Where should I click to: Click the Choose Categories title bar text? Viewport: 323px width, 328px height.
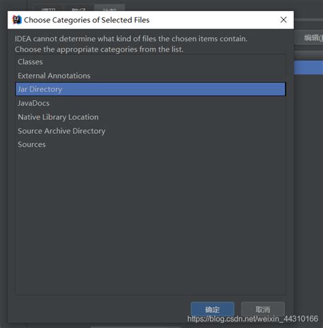[87, 20]
